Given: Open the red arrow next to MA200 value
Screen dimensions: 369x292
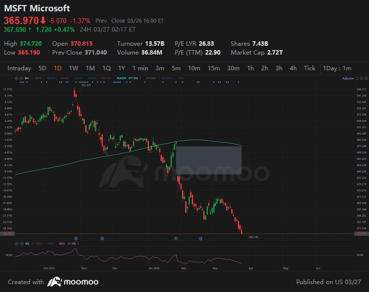Looking at the screenshot, I should point(140,78).
